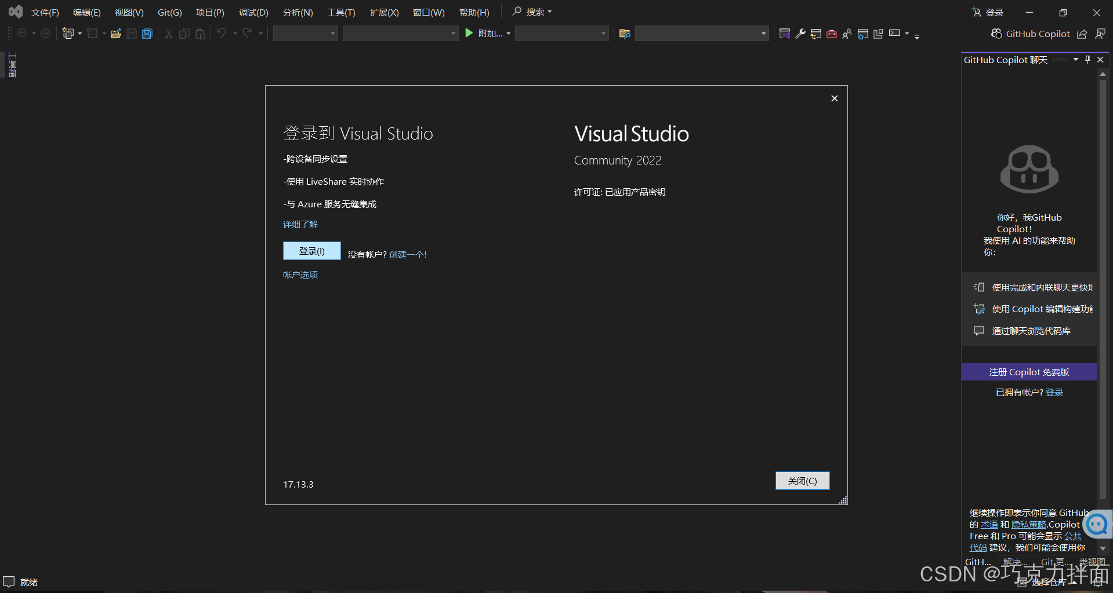
Task: Click the 创建一个! create account link
Action: (x=408, y=254)
